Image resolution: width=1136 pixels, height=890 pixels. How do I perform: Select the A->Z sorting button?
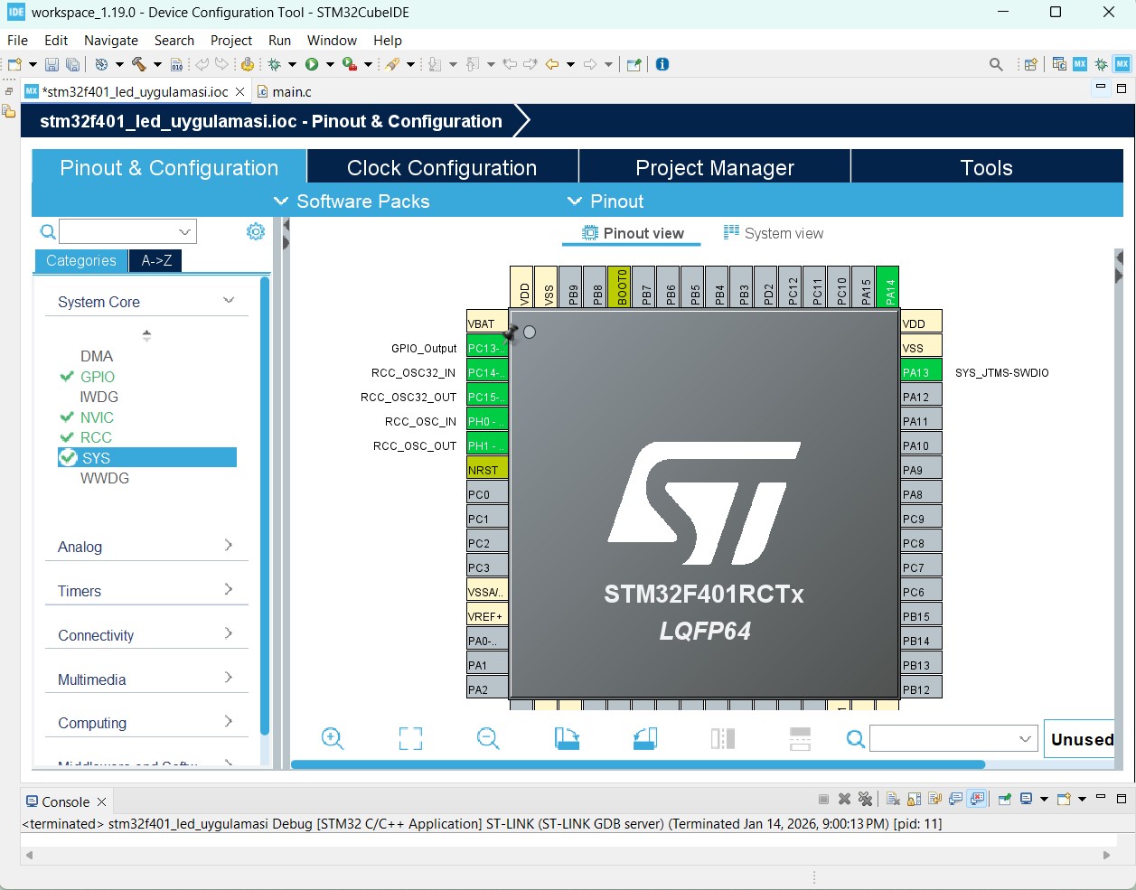click(x=155, y=260)
